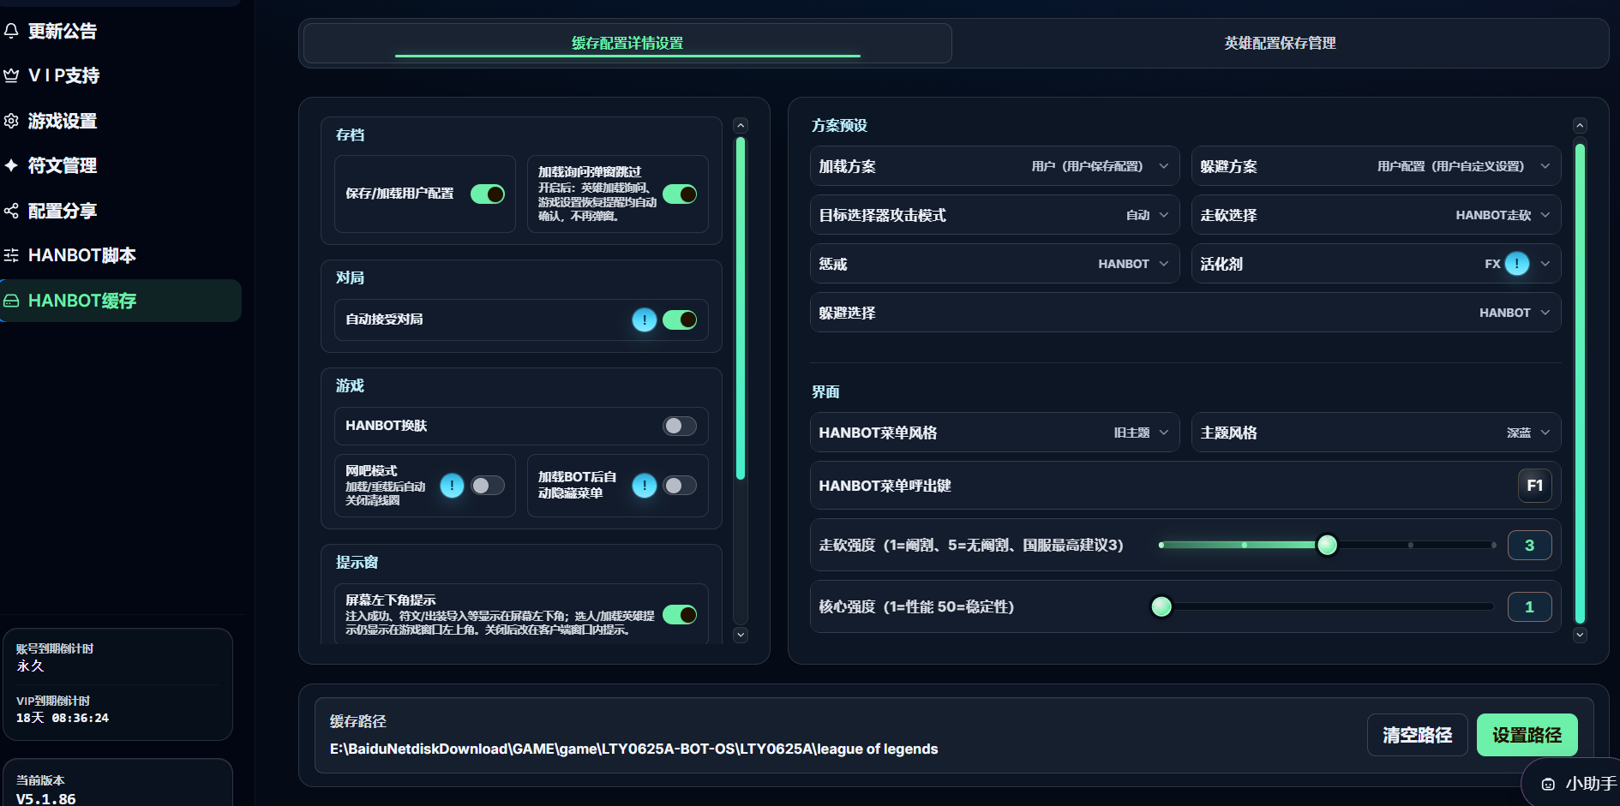Switch to 英雄配置保存管理 tab
The width and height of the screenshot is (1620, 806).
(1280, 43)
